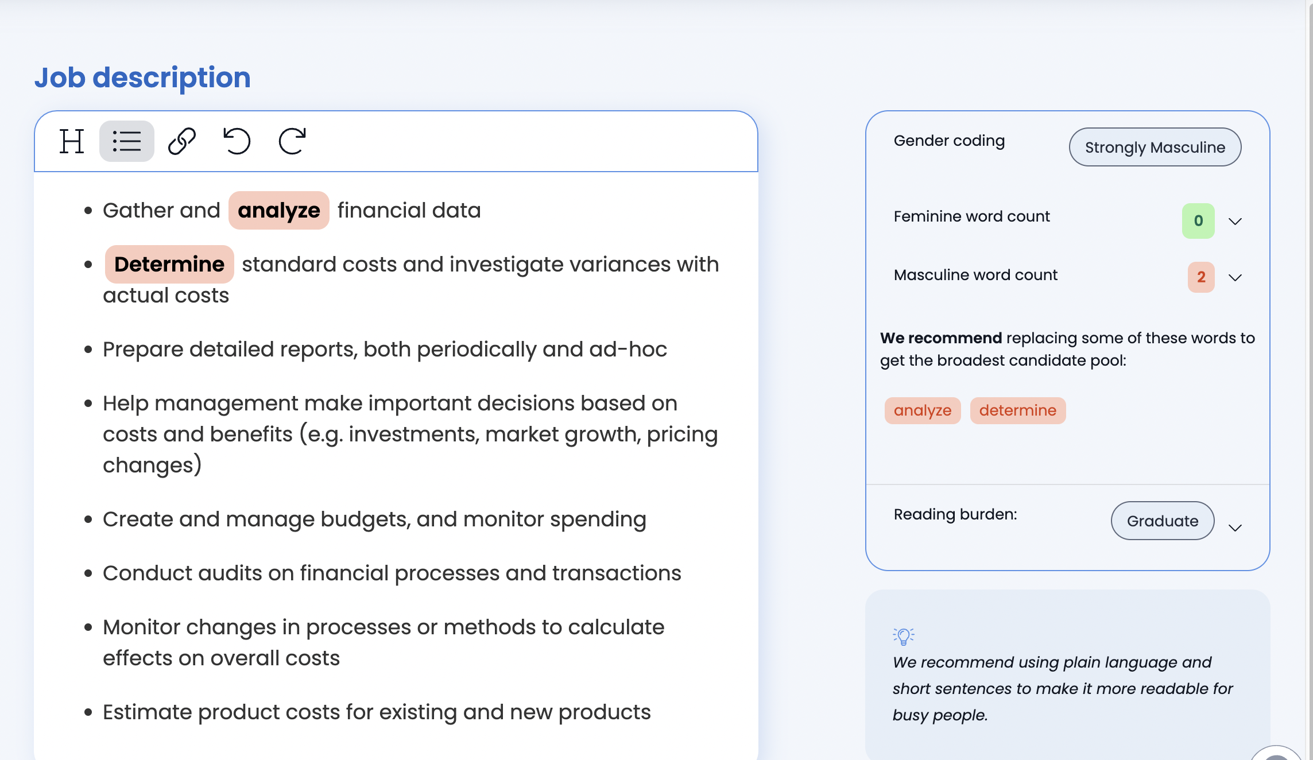Image resolution: width=1313 pixels, height=760 pixels.
Task: Expand the Feminine word count chevron
Action: click(1235, 221)
